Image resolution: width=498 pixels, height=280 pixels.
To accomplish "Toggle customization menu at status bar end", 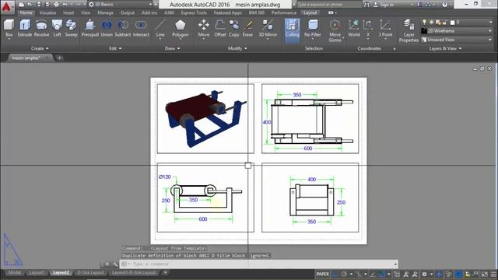I will (493, 274).
